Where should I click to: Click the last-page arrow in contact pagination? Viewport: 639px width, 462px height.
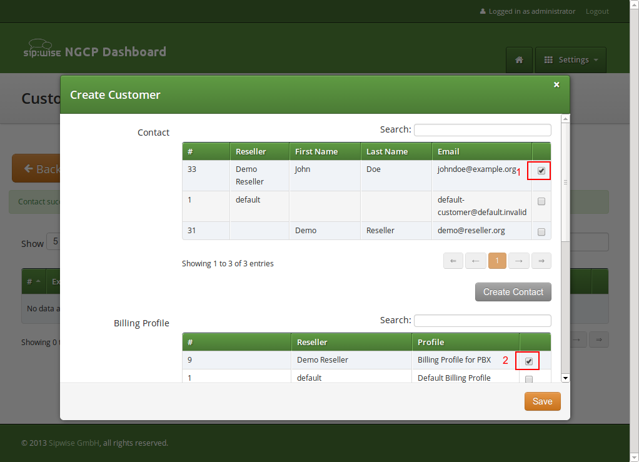pos(540,261)
